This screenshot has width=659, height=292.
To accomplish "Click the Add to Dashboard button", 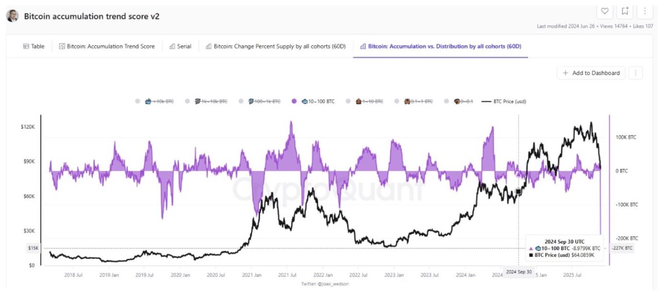I will point(591,73).
